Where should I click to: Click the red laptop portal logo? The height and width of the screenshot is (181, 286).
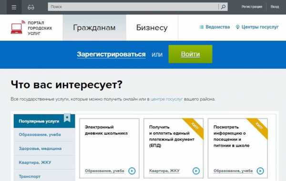pyautogui.click(x=17, y=28)
